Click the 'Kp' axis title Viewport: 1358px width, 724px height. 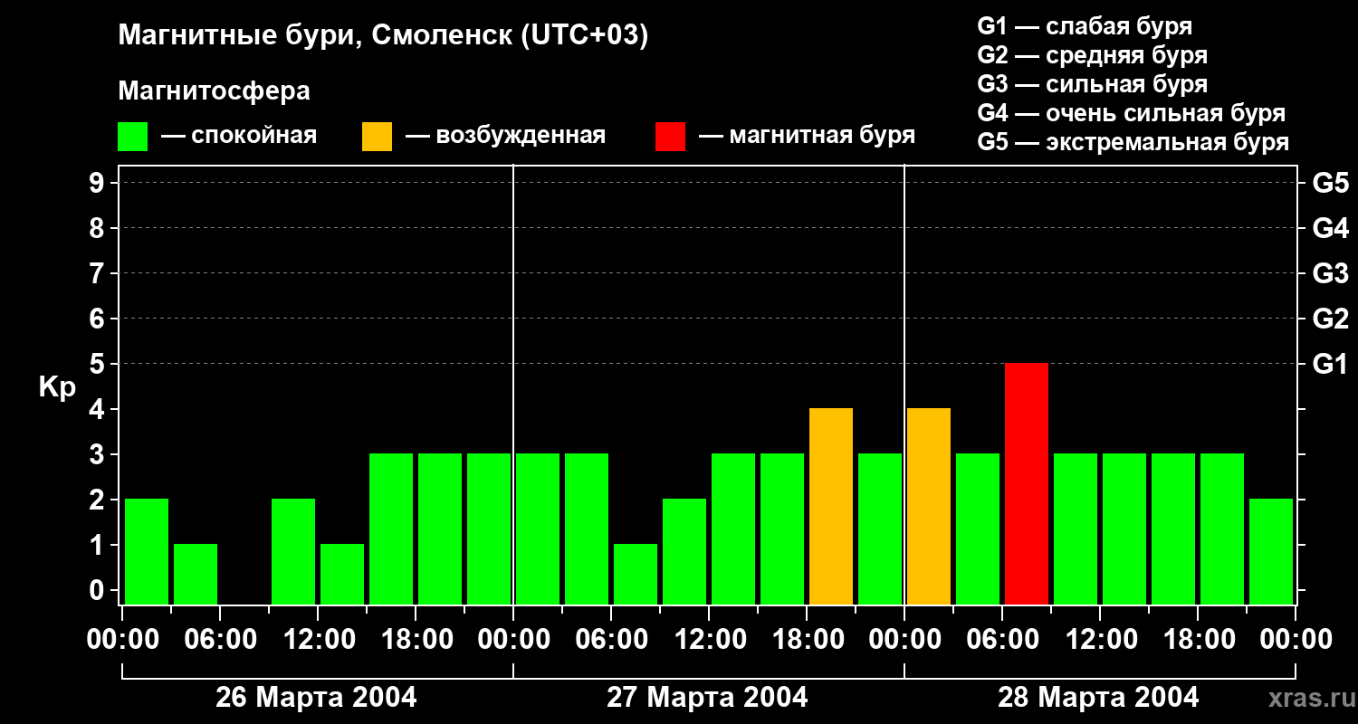57,387
